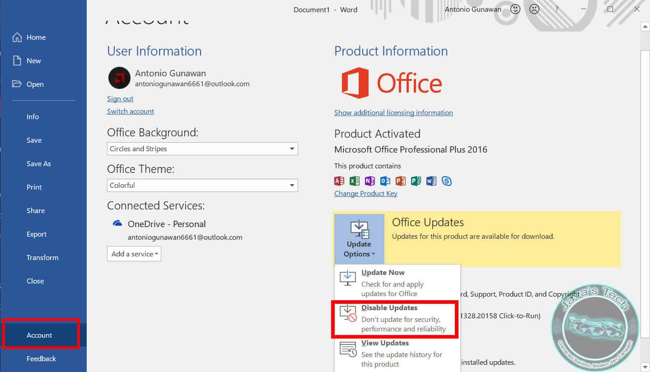Select View Updates menu entry
Image resolution: width=650 pixels, height=372 pixels.
pos(397,353)
